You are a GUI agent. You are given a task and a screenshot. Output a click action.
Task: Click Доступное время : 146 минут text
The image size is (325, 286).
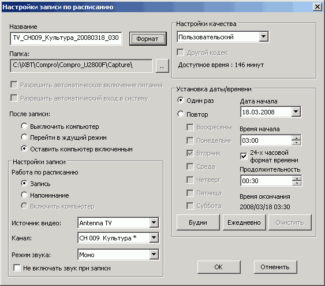(221, 65)
